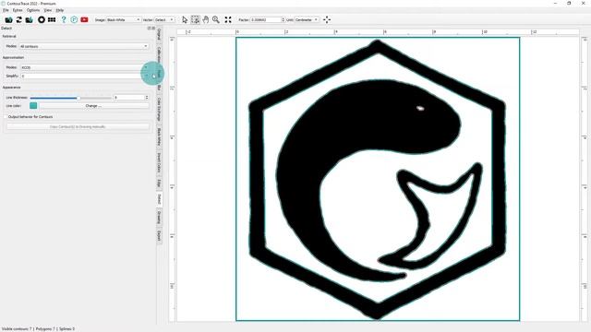Open the Image mode dropdown
Viewport: 591px width, 332px height.
tap(123, 19)
